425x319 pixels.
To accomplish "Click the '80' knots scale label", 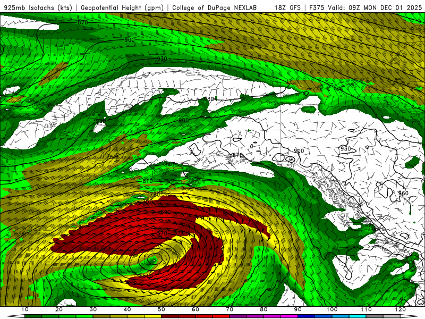I will 263,309.
